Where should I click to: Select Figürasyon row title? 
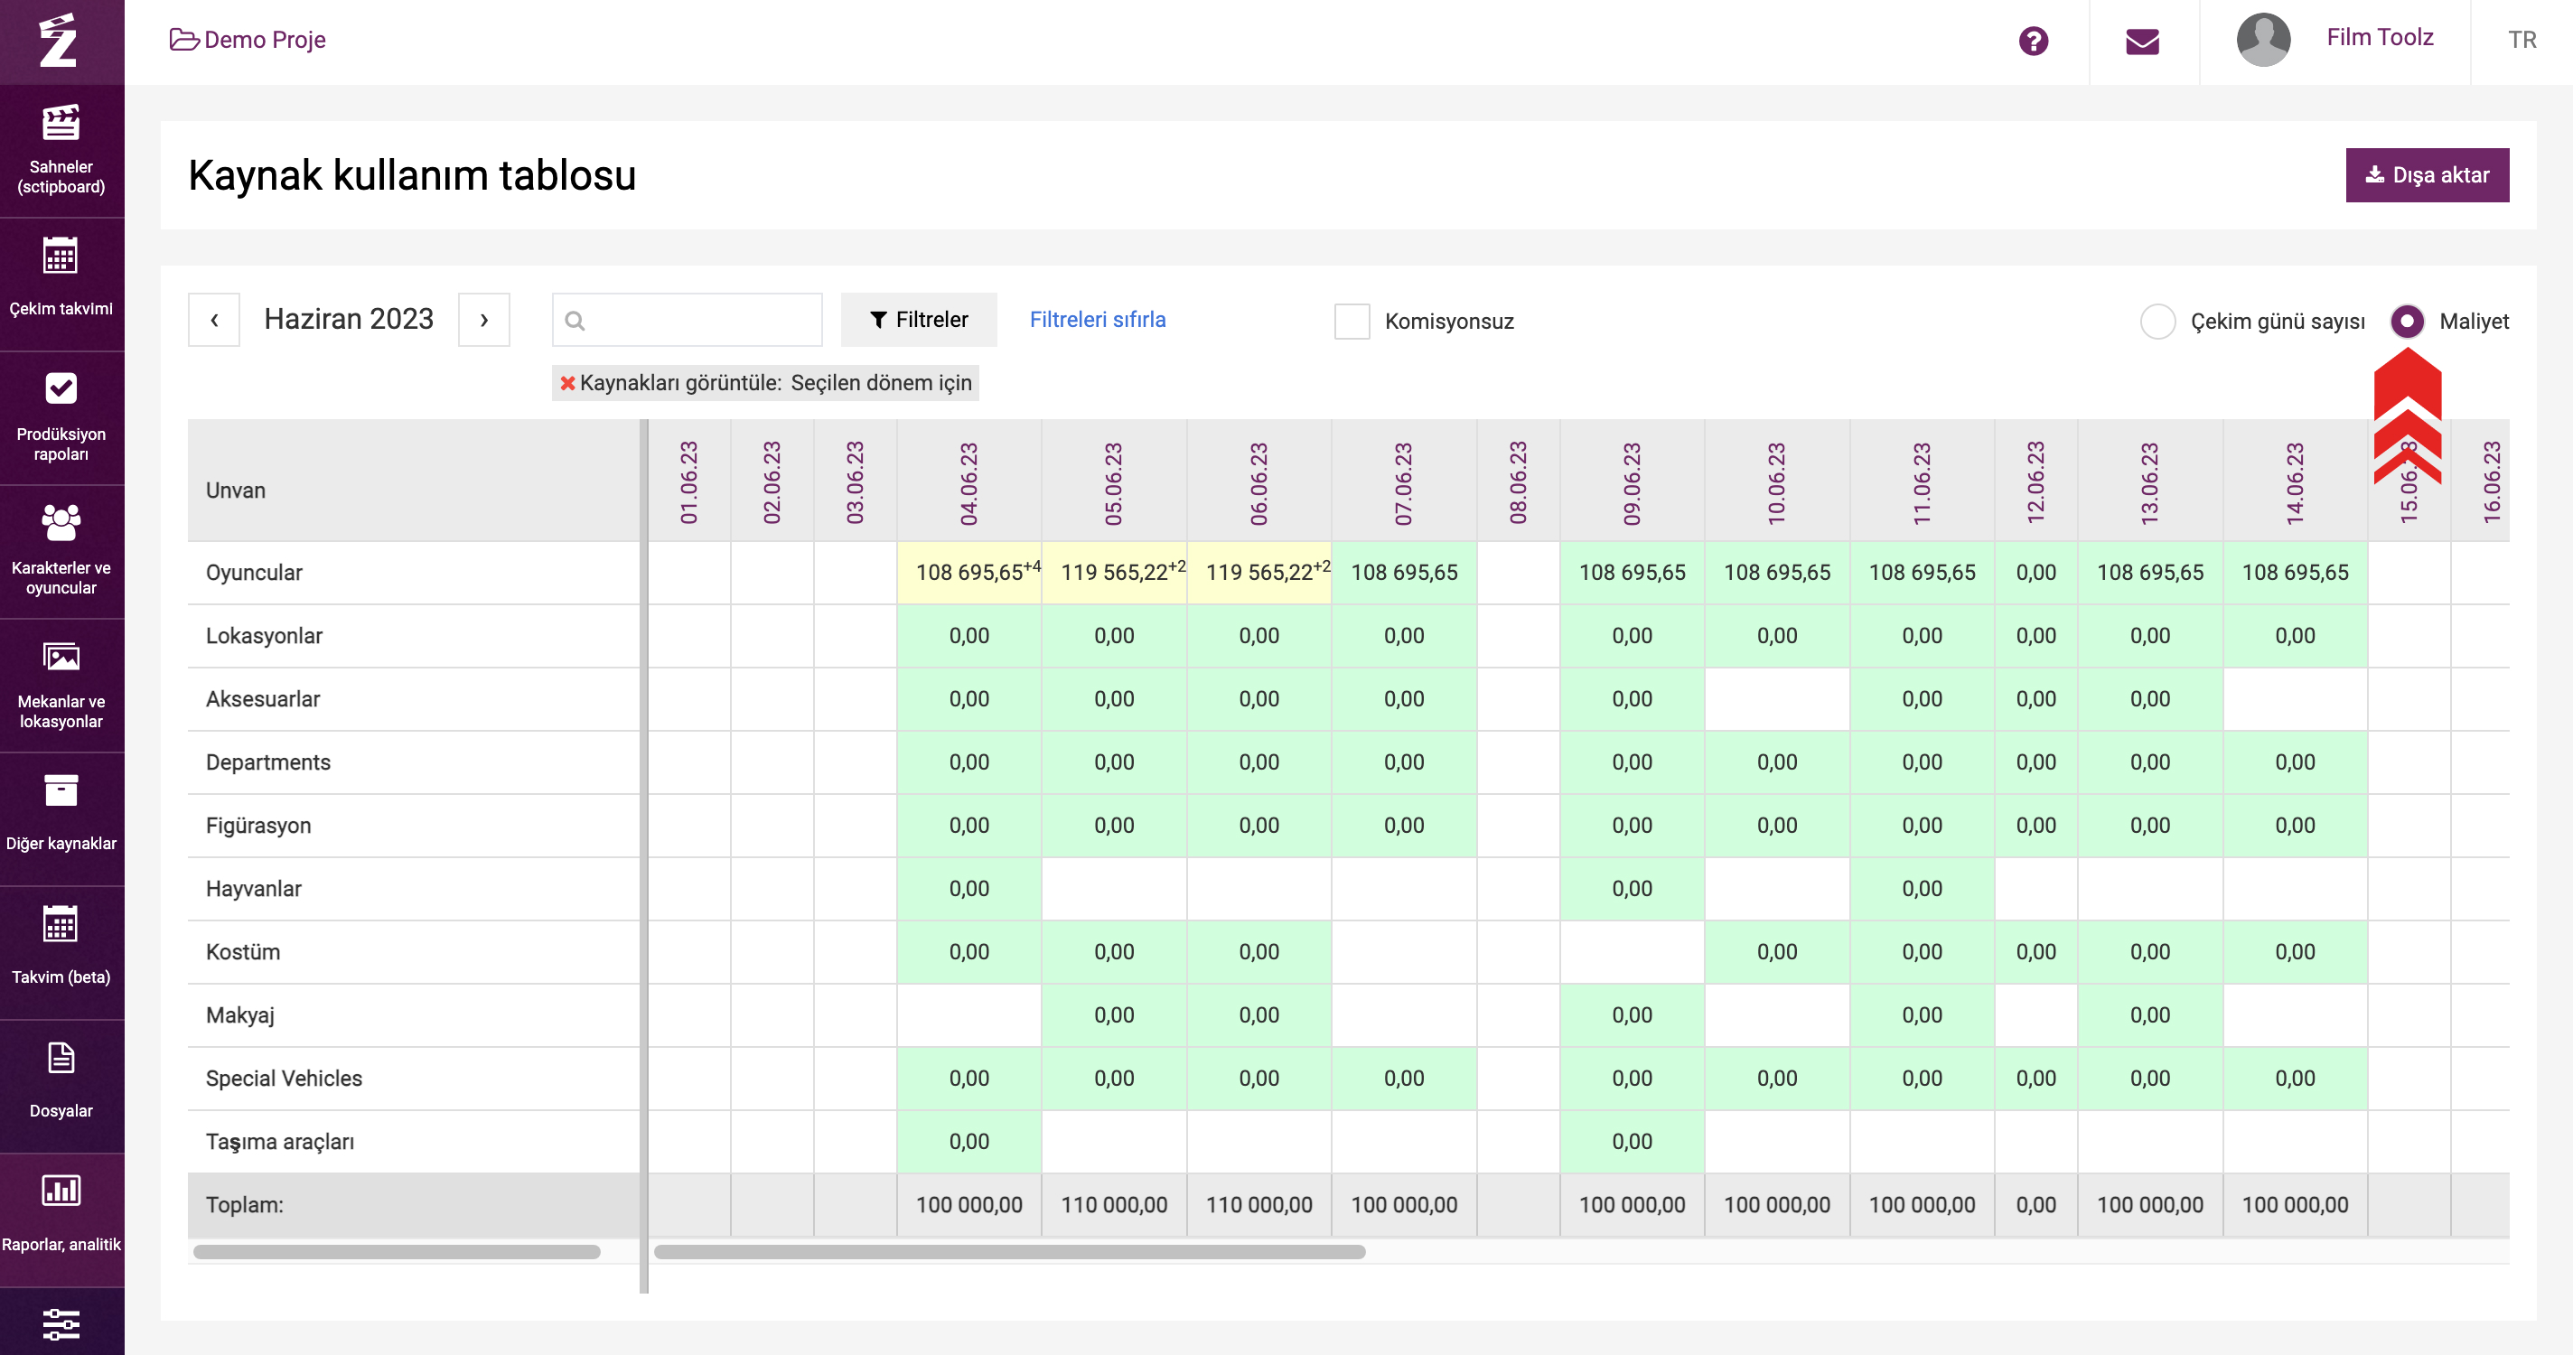click(258, 826)
